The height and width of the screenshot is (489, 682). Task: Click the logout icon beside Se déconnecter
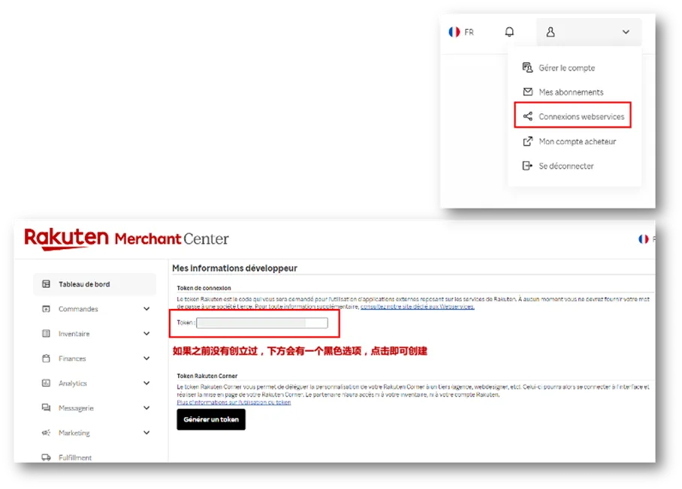click(x=527, y=166)
